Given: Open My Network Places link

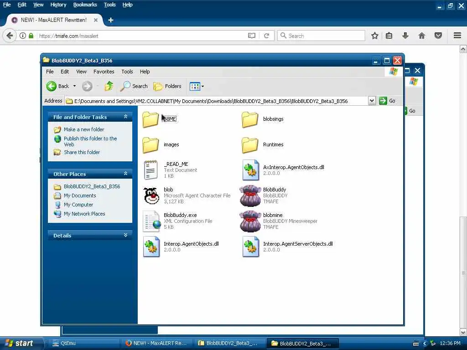Looking at the screenshot, I should coord(84,214).
